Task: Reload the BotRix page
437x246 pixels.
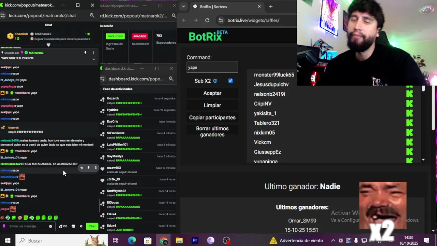Action: pyautogui.click(x=207, y=20)
